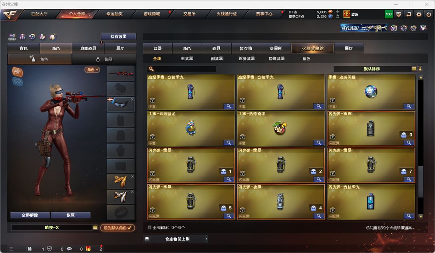435x253 pixels.
Task: Click the item list vertical scrollbar
Action: pyautogui.click(x=421, y=147)
